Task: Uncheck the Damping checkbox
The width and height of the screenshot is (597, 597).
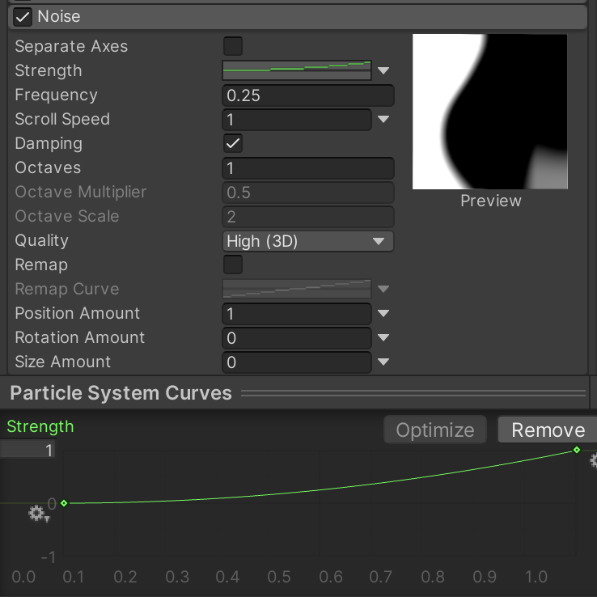Action: (x=233, y=143)
